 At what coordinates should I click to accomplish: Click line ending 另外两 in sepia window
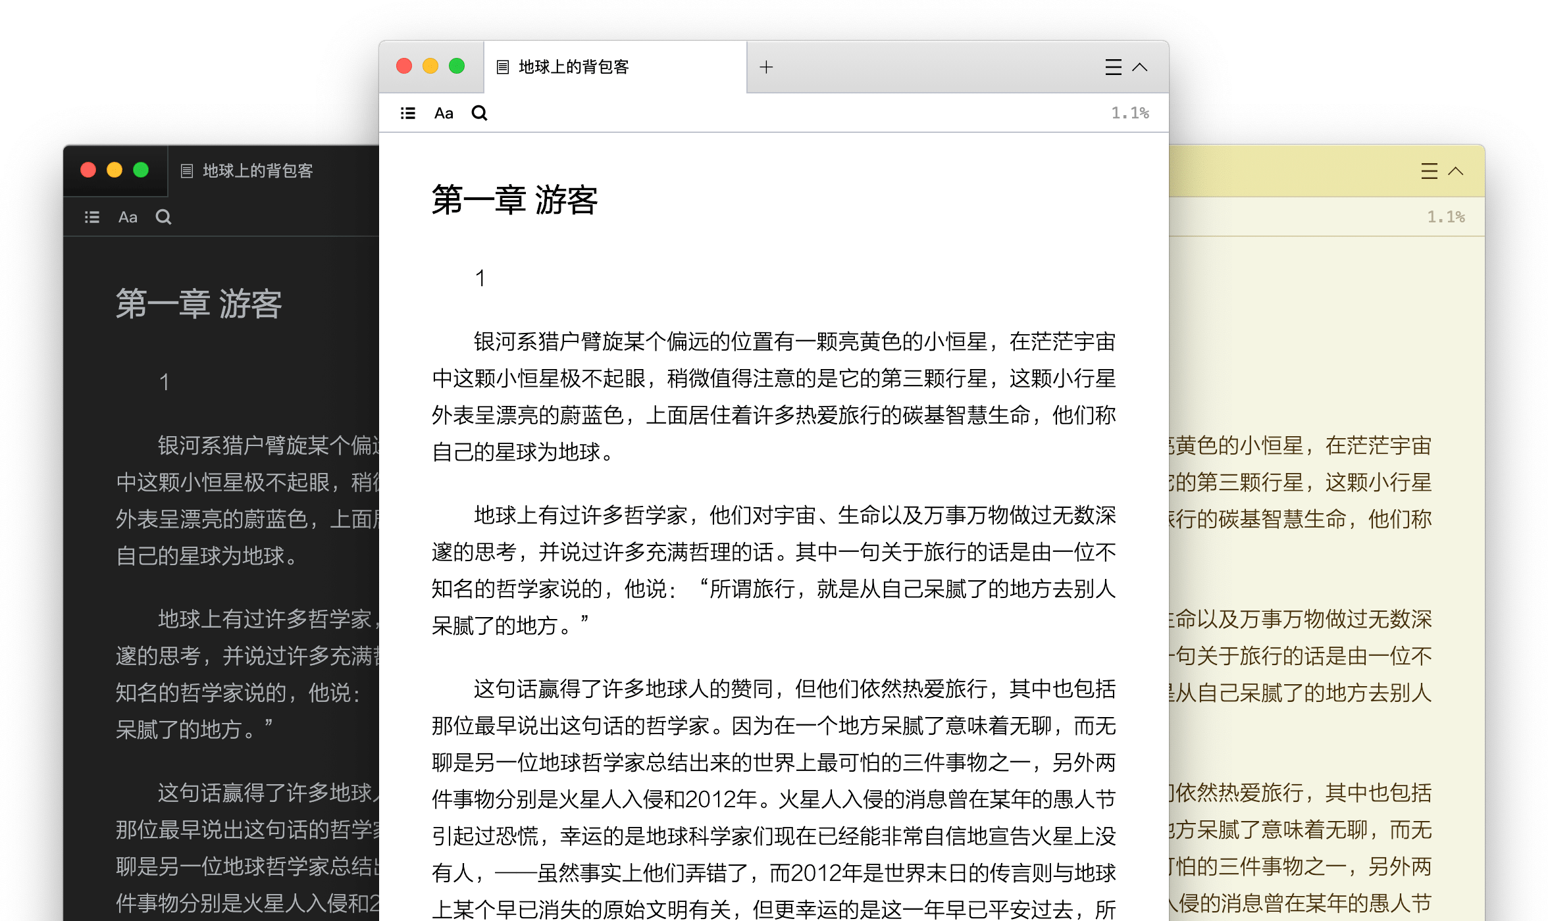[1301, 867]
